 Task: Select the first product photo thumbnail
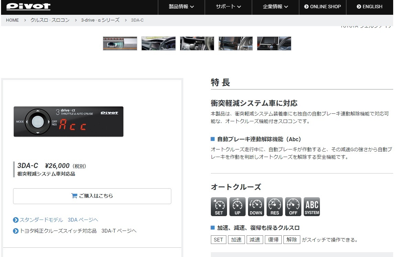(x=120, y=43)
